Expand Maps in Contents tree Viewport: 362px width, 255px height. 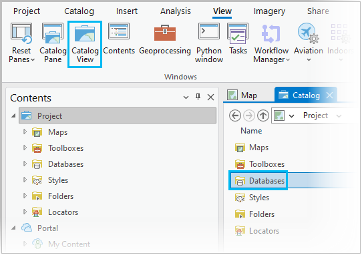(x=25, y=132)
